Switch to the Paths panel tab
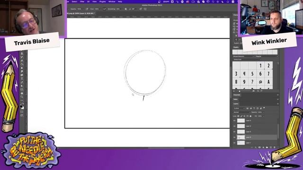This screenshot has width=303, height=170. pos(235,99)
